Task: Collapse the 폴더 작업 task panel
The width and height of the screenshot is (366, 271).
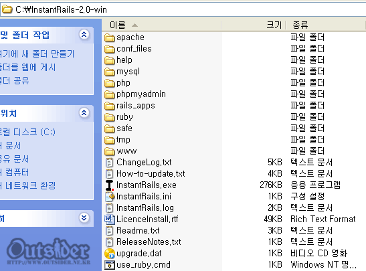Action: [x=84, y=35]
